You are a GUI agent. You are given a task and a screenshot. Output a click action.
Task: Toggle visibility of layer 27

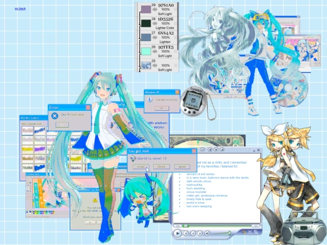point(154,38)
